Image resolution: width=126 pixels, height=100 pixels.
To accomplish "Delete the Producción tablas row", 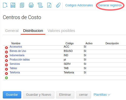I will click(x=6, y=61).
